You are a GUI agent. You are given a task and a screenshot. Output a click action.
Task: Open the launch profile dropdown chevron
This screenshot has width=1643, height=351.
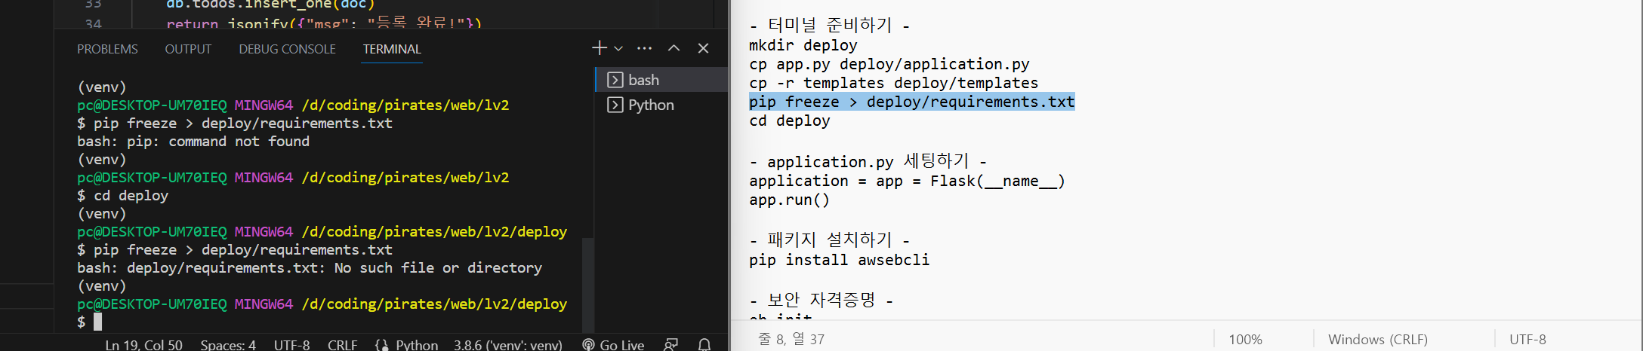point(618,49)
